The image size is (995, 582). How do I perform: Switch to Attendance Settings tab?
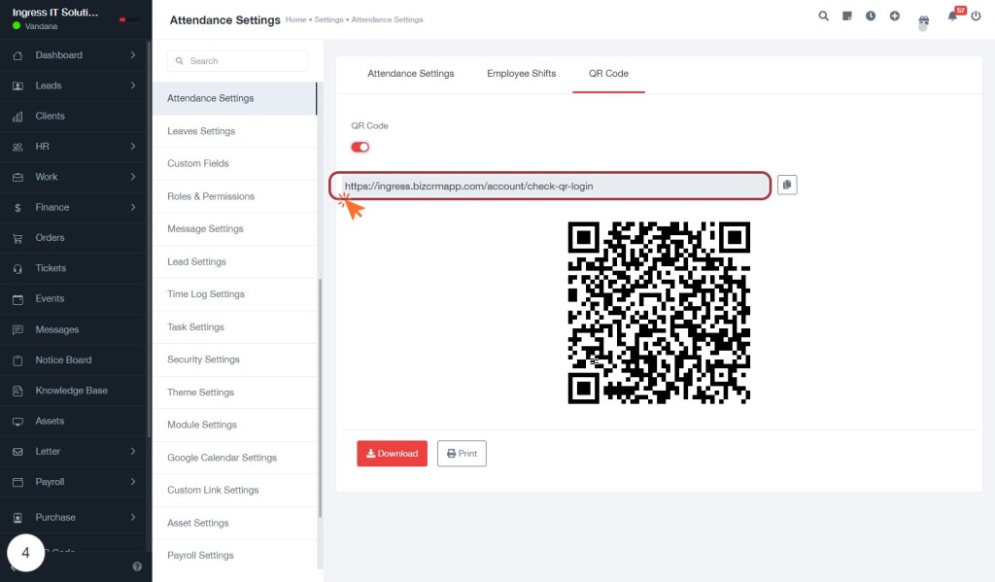(x=411, y=74)
